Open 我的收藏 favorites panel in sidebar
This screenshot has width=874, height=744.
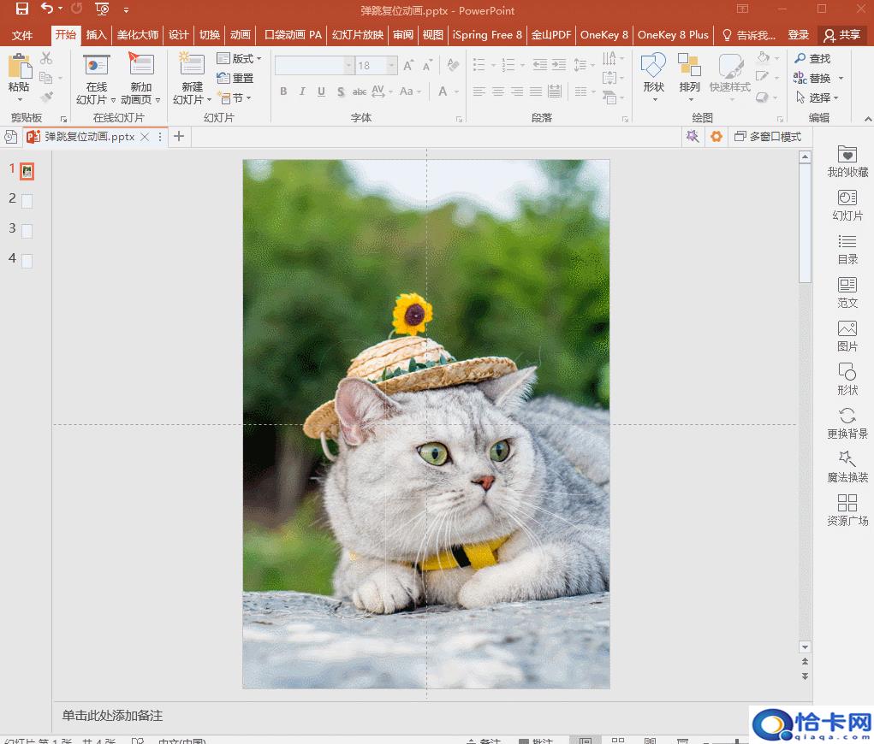tap(847, 161)
